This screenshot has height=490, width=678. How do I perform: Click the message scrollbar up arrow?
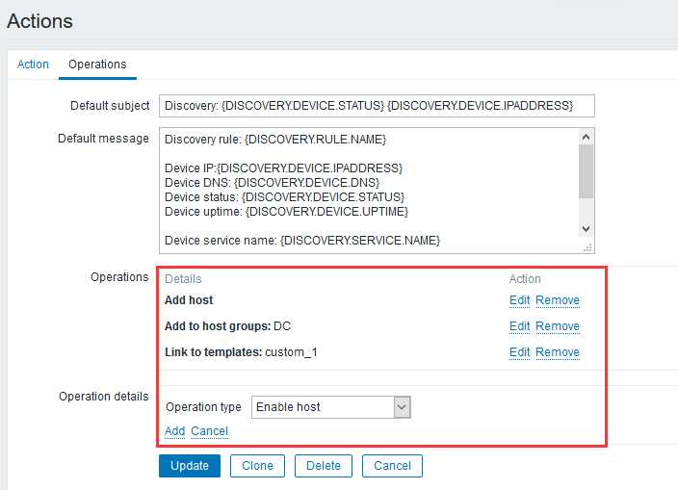click(x=586, y=137)
